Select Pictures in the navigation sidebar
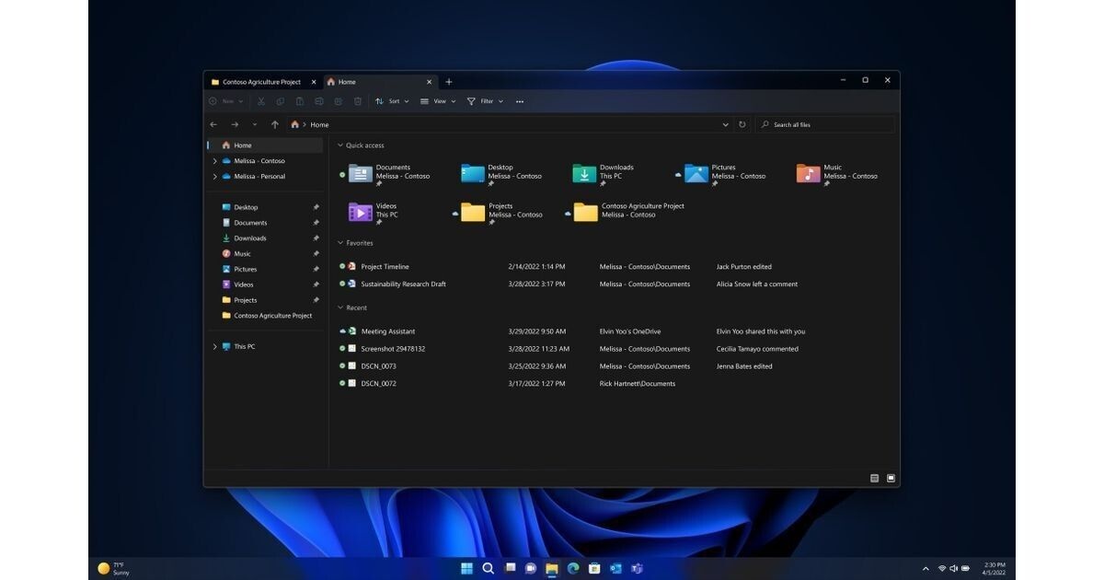1104x580 pixels. [245, 270]
